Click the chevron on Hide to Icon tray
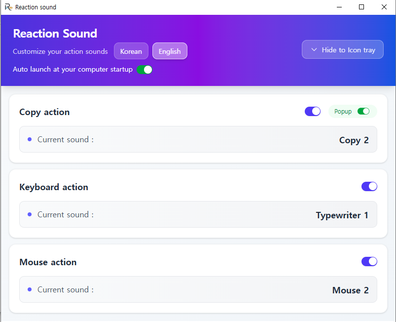This screenshot has height=322, width=396. coord(314,49)
